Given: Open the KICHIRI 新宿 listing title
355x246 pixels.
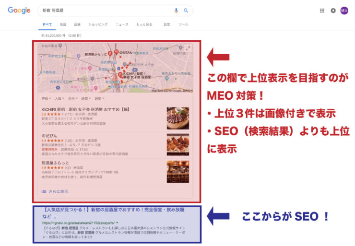Looking at the screenshot, I should (85, 109).
